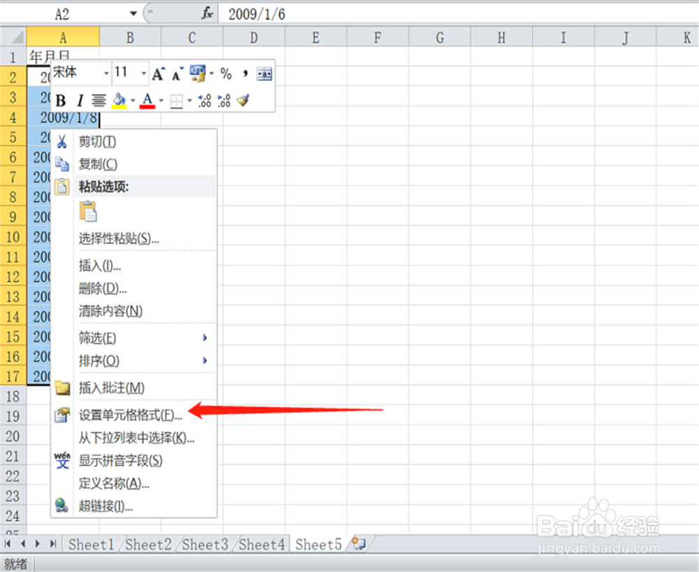The width and height of the screenshot is (699, 572).
Task: Choose 剪切(T) from context menu
Action: 134,142
